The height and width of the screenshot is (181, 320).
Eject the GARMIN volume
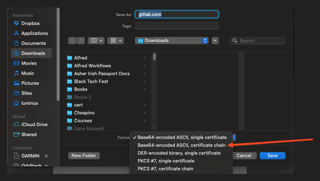(x=46, y=156)
